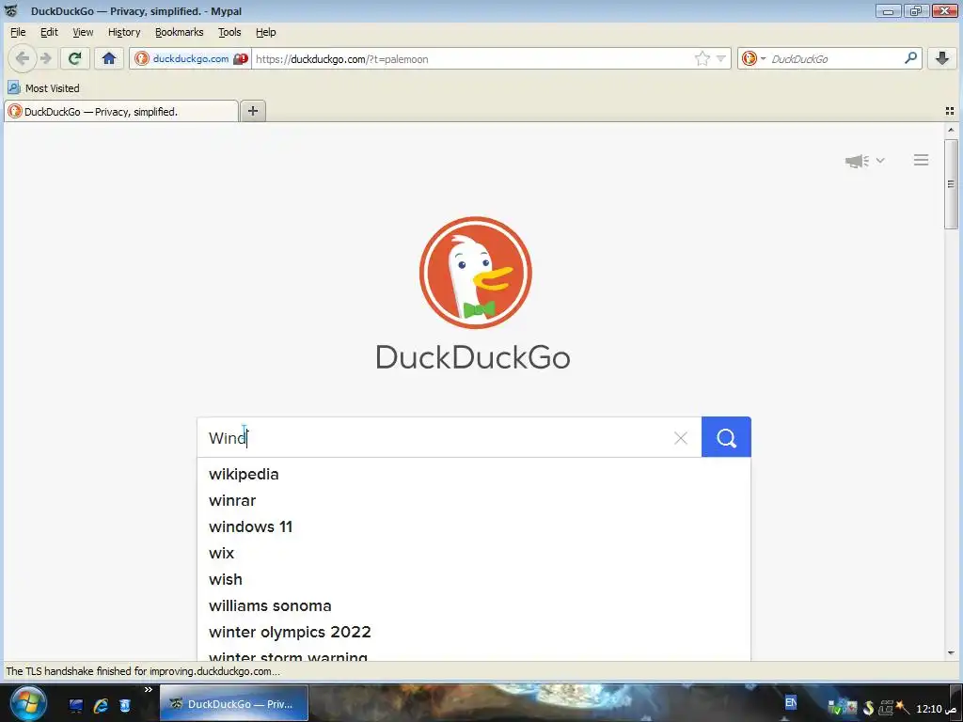Choose the 'winter olympics 2022' suggestion
Viewport: 963px width, 722px height.
tap(474, 633)
